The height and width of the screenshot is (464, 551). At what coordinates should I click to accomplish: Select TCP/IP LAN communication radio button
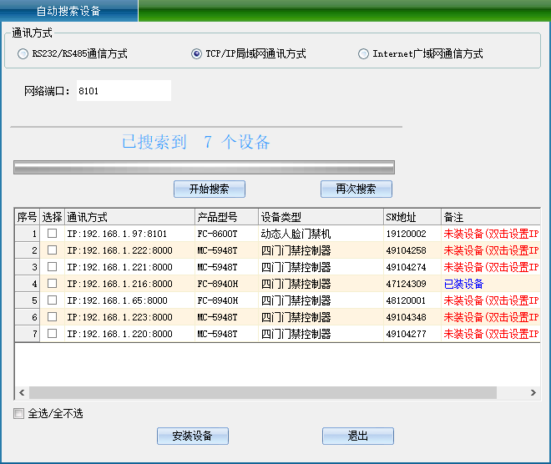click(x=196, y=54)
